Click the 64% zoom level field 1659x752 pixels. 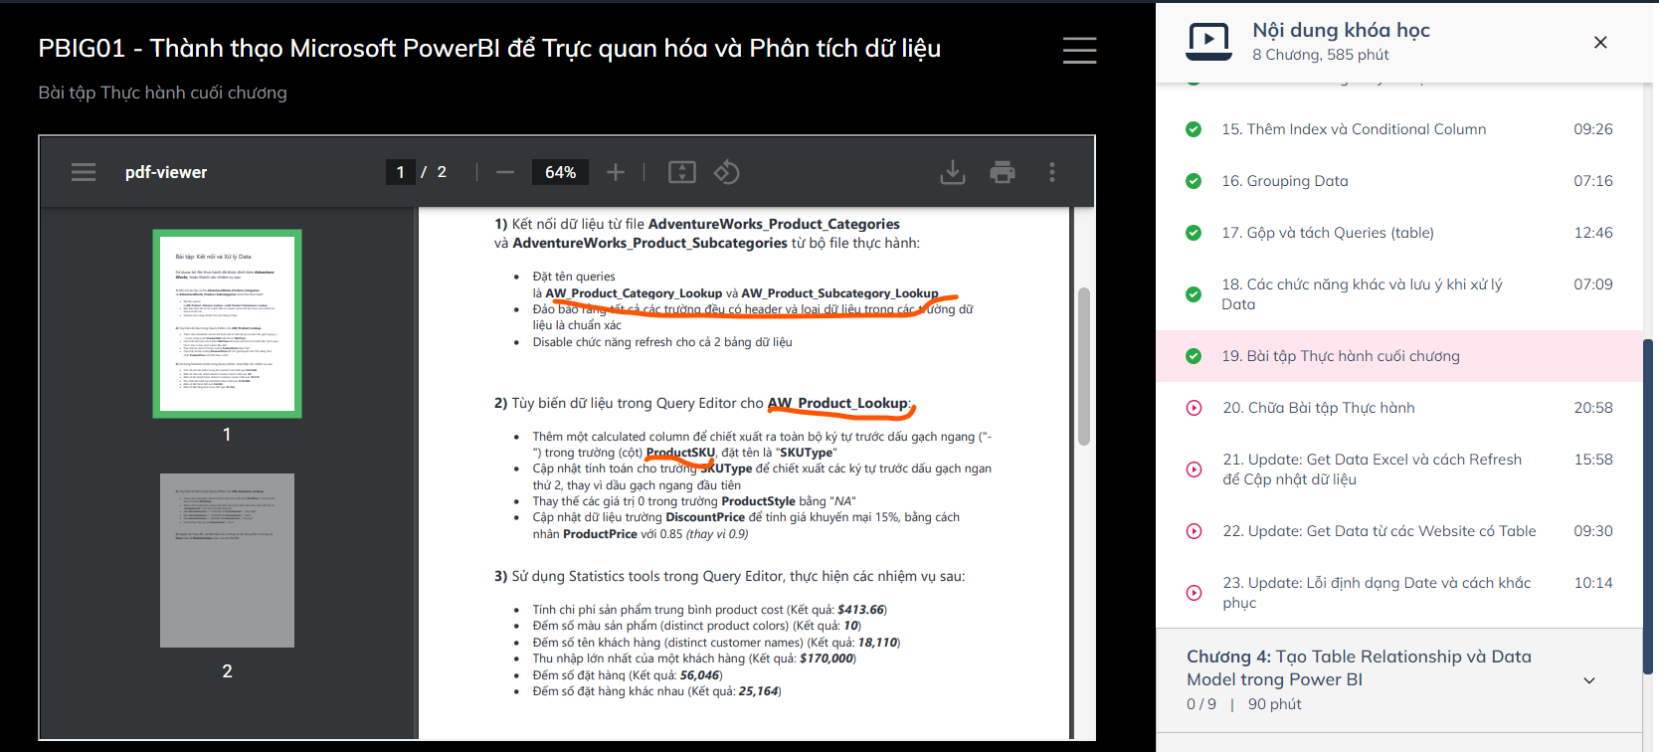(x=560, y=172)
